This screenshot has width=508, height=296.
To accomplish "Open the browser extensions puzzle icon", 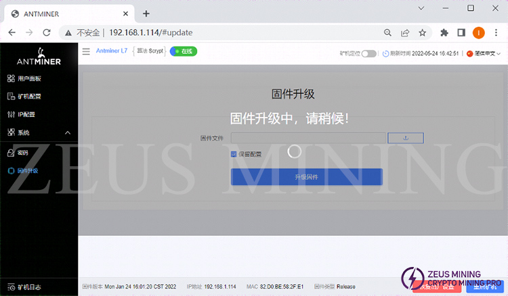I will tap(444, 32).
